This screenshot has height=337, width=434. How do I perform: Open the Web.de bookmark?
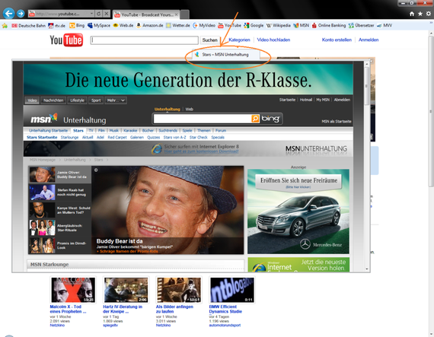pos(123,25)
